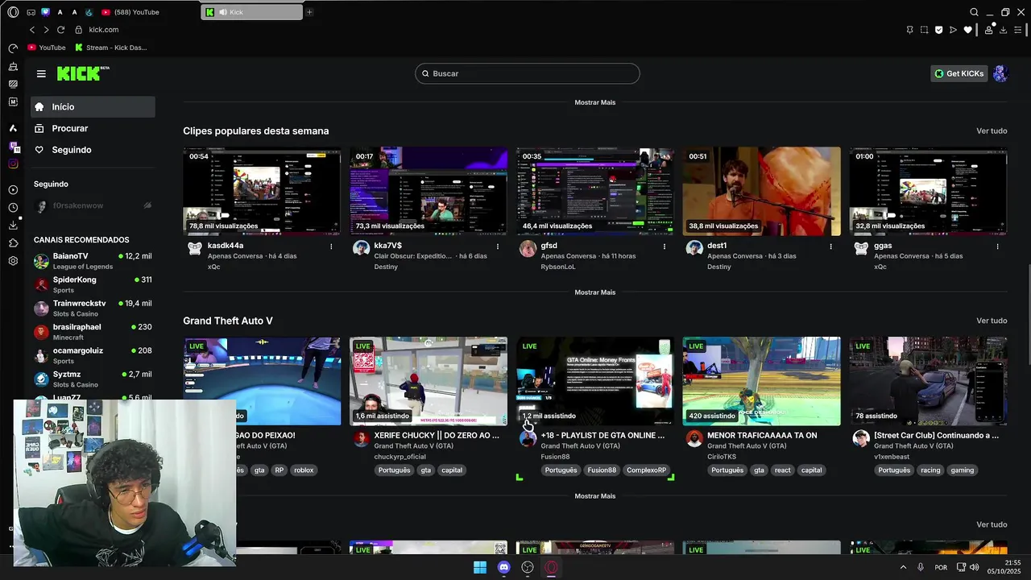This screenshot has height=580, width=1031.
Task: Open the extensions cube icon in sidebar
Action: (13, 242)
